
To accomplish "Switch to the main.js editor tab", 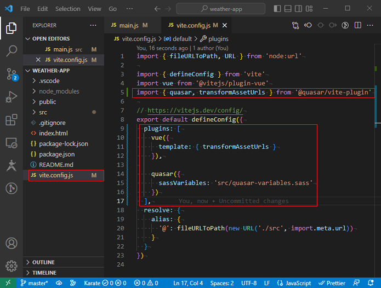I will click(133, 25).
